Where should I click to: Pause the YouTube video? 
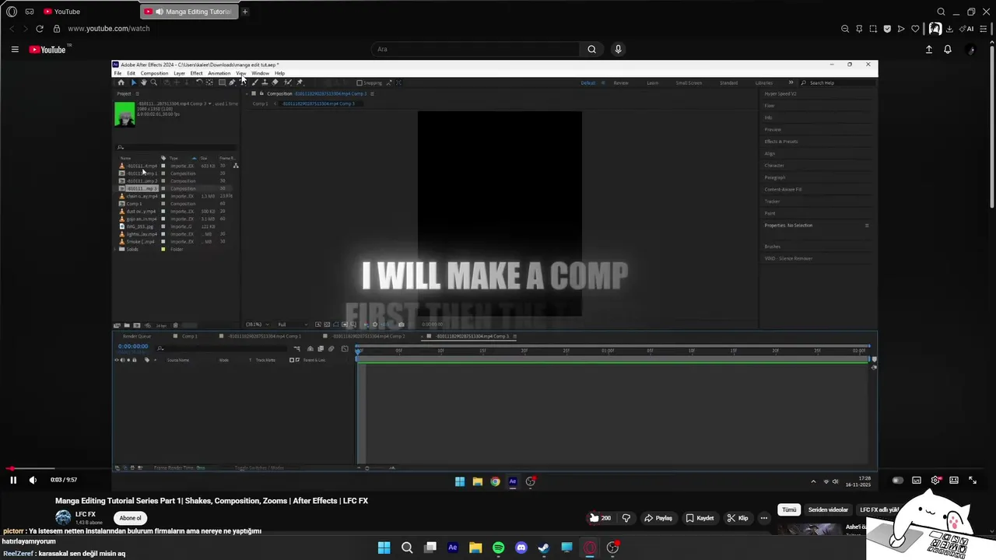[x=13, y=480]
